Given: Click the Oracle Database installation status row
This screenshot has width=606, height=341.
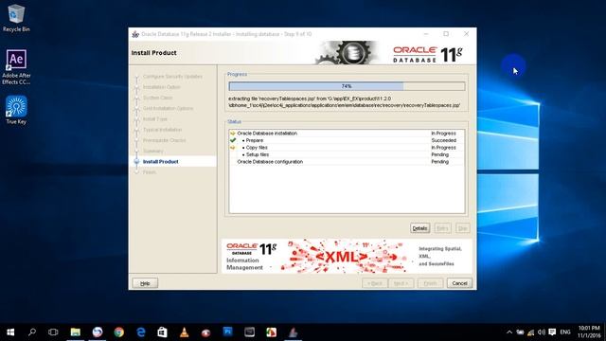Looking at the screenshot, I should click(x=347, y=133).
